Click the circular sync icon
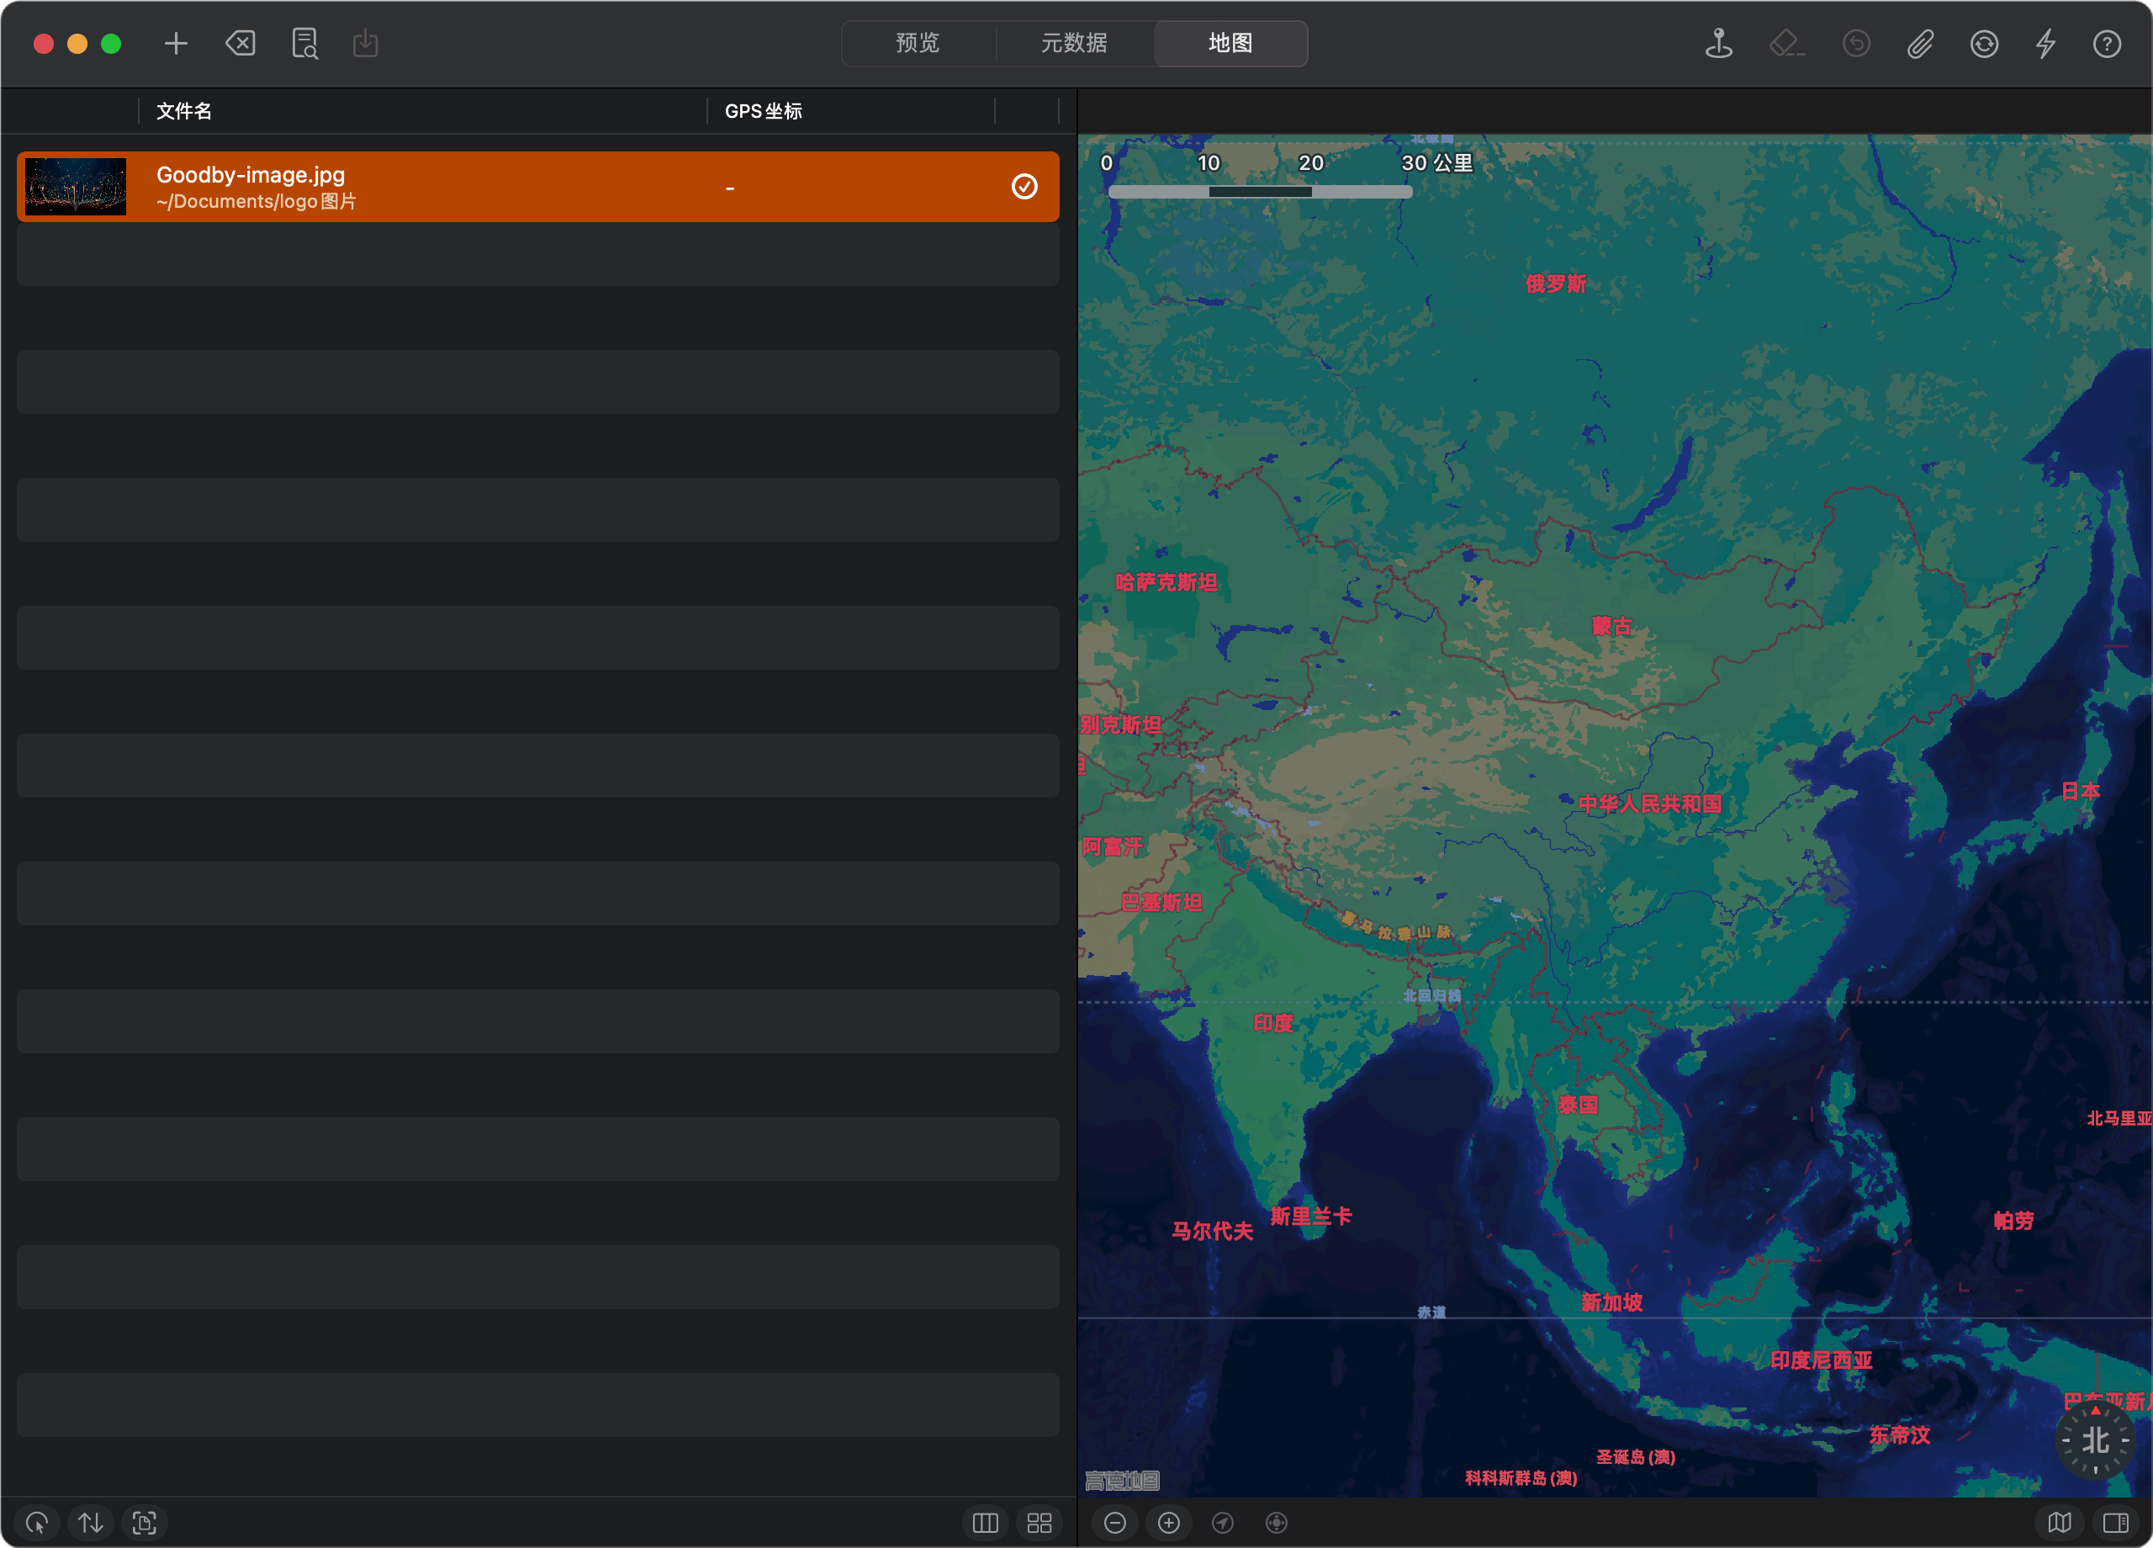 [x=1984, y=44]
